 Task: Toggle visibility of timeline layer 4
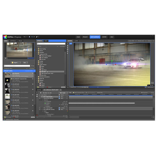coord(40,110)
